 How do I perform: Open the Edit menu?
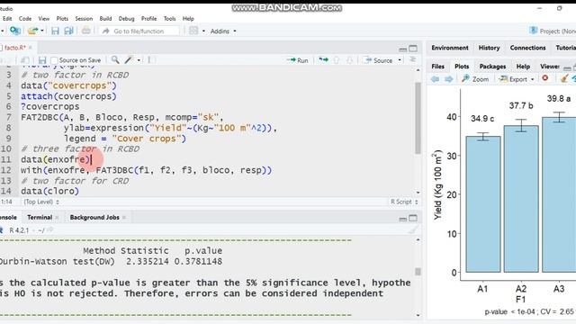[x=7, y=18]
